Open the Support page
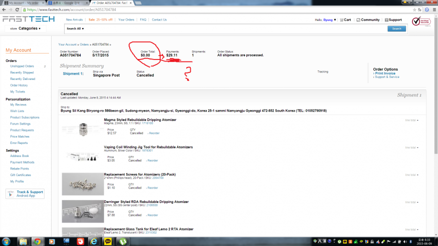The height and width of the screenshot is (246, 438). coord(393,20)
